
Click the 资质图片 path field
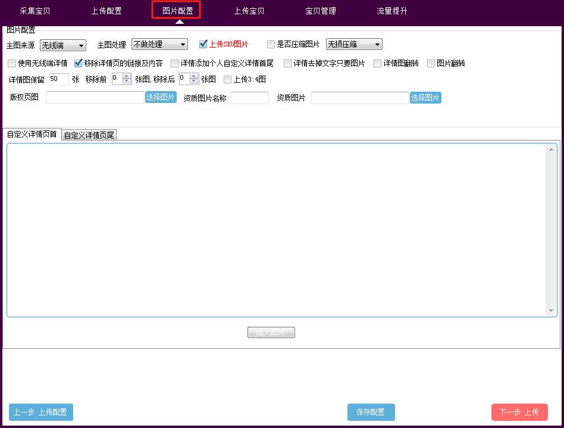coord(360,98)
